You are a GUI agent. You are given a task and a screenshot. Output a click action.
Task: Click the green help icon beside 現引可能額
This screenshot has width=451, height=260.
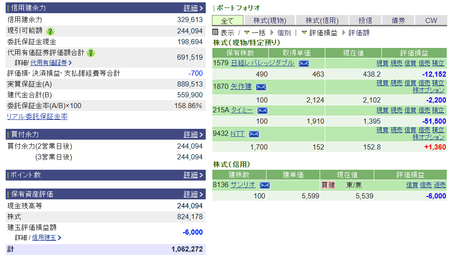click(x=50, y=31)
